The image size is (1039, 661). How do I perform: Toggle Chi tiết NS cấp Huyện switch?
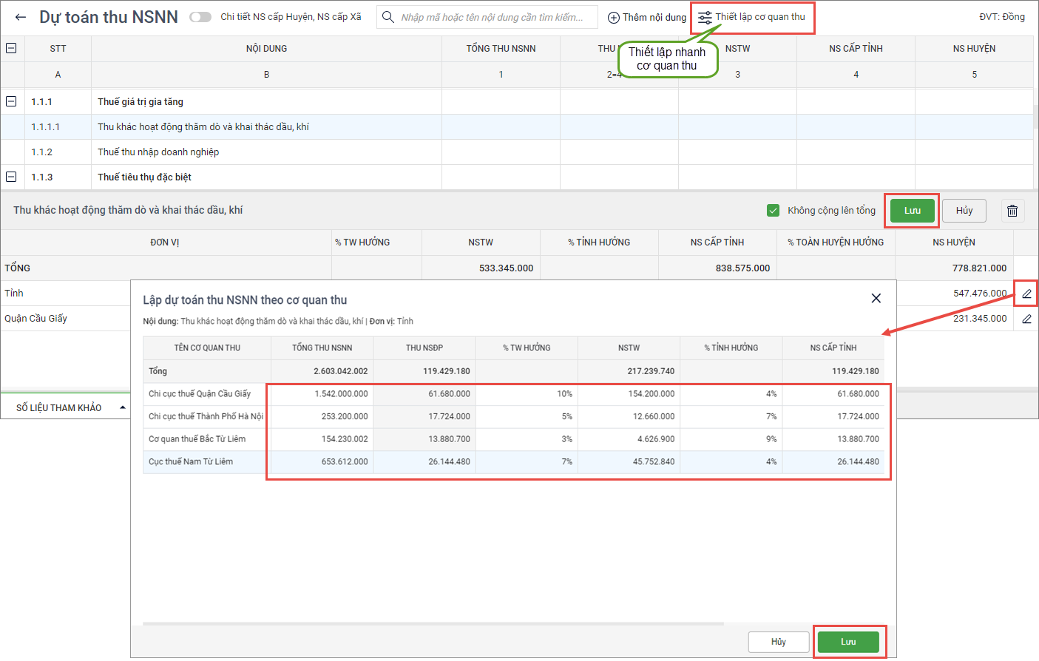coord(200,17)
